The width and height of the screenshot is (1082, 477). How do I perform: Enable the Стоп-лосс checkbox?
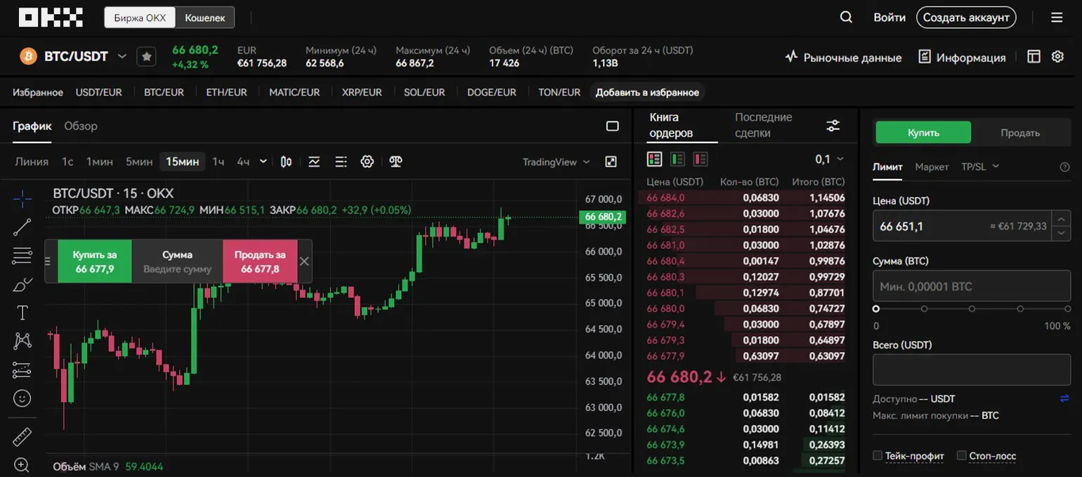pyautogui.click(x=962, y=456)
